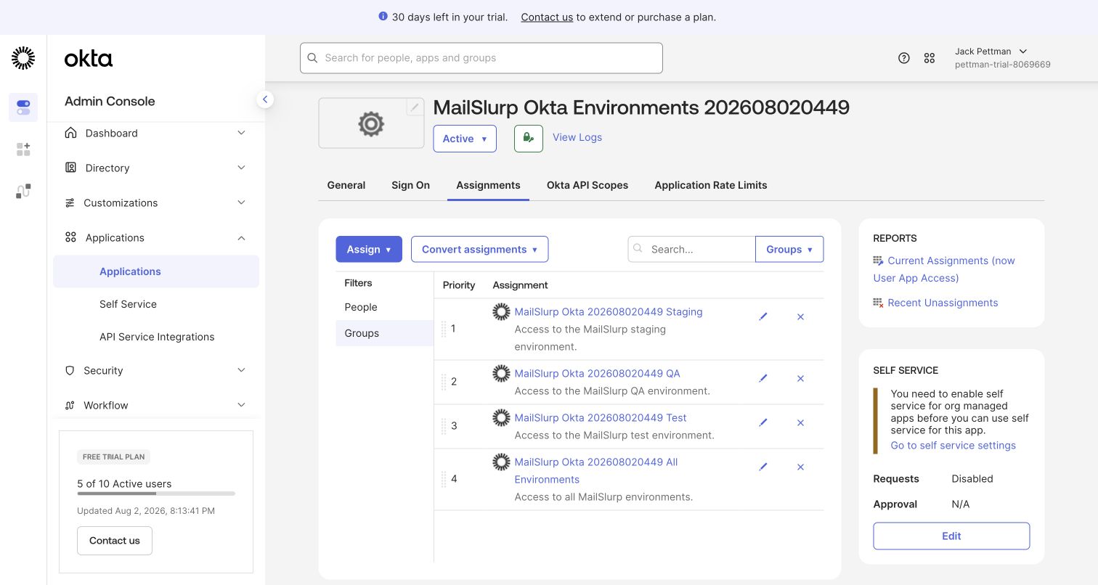This screenshot has width=1098, height=585.
Task: Click the Staging group sunburst icon
Action: (501, 312)
